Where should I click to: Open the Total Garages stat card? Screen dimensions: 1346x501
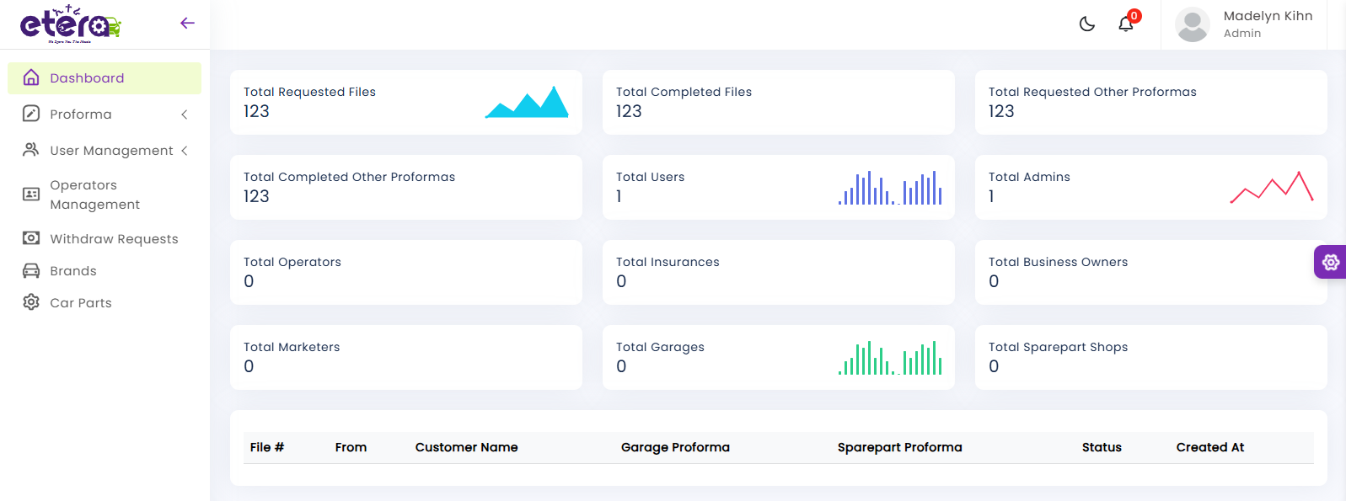pos(778,357)
